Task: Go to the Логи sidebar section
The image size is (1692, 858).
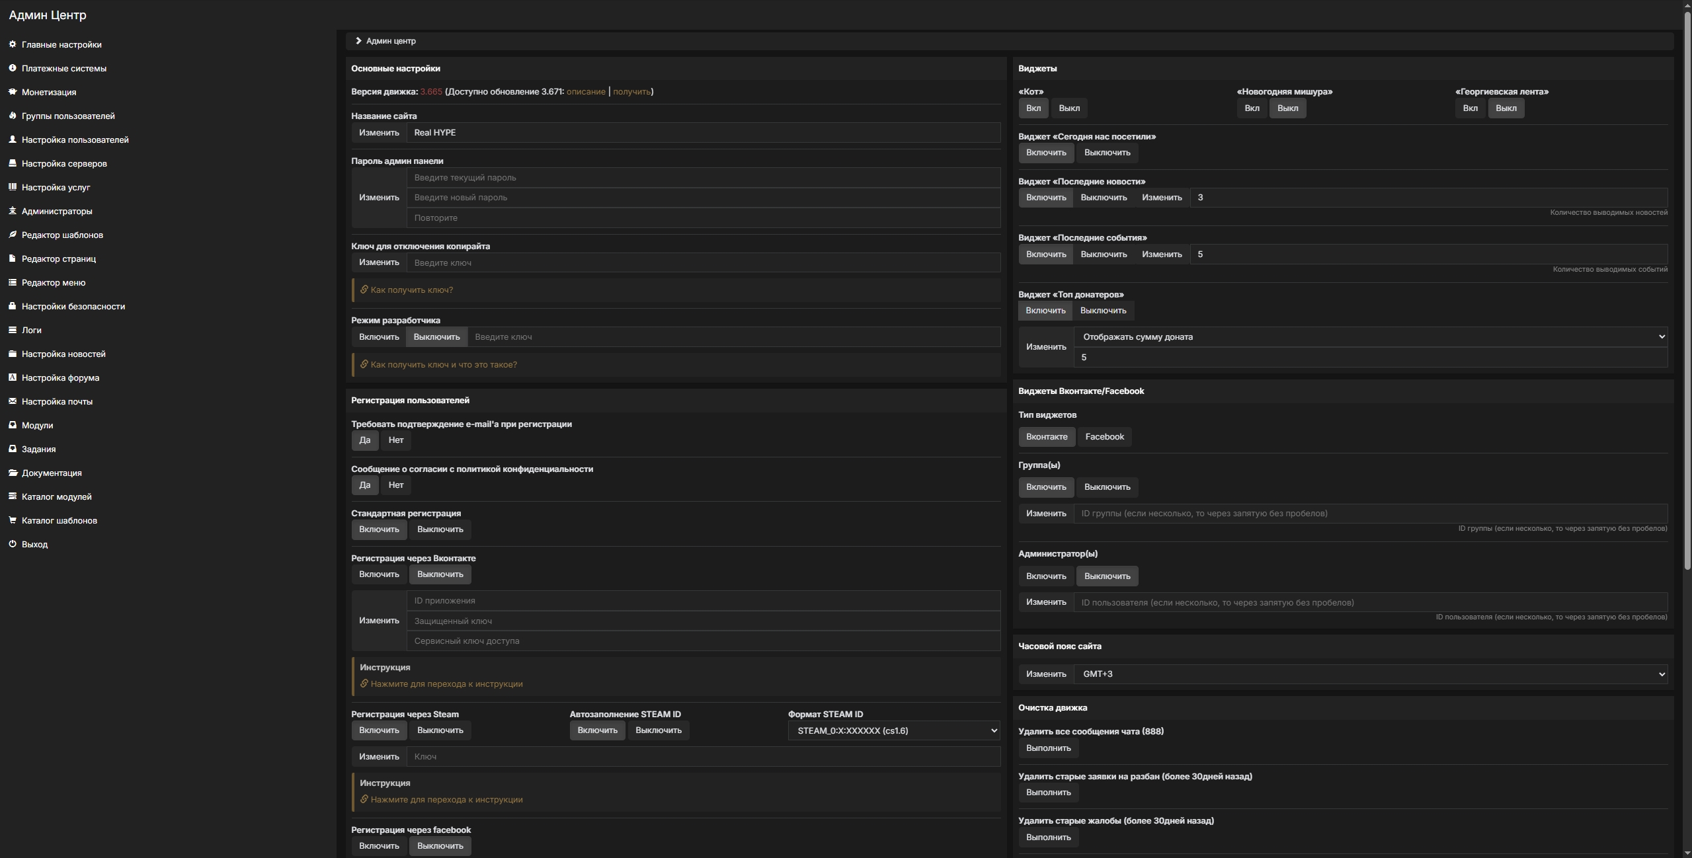Action: (31, 330)
